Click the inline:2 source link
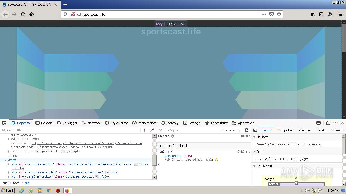This screenshot has height=194, width=346. point(244,152)
